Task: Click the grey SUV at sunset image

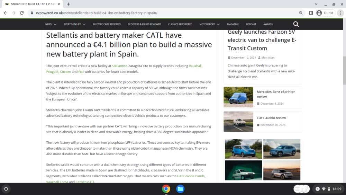Action: pyautogui.click(x=282, y=170)
